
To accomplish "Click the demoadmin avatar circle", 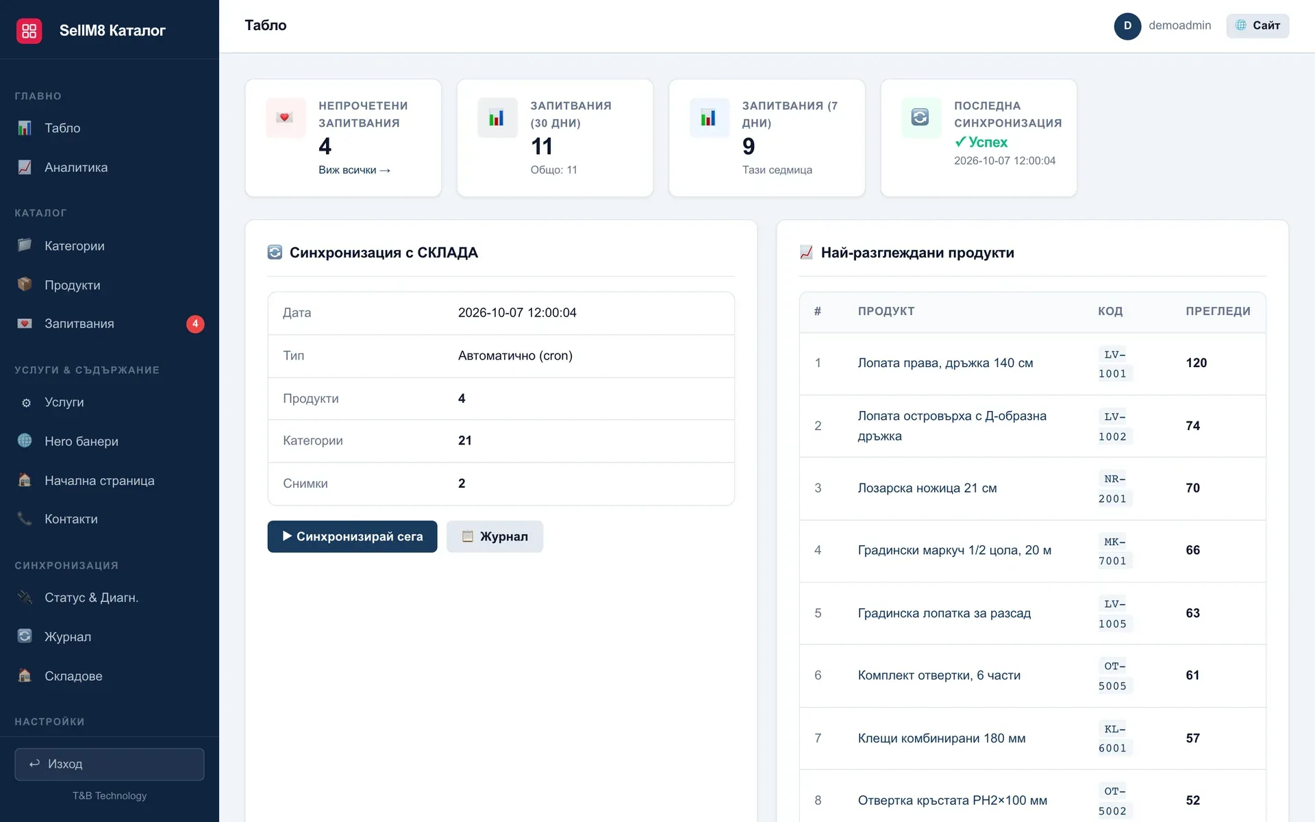I will pyautogui.click(x=1127, y=26).
